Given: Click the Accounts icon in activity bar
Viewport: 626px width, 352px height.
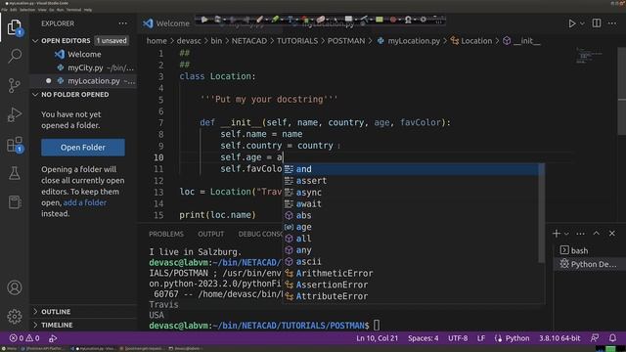Looking at the screenshot, I should click(15, 287).
